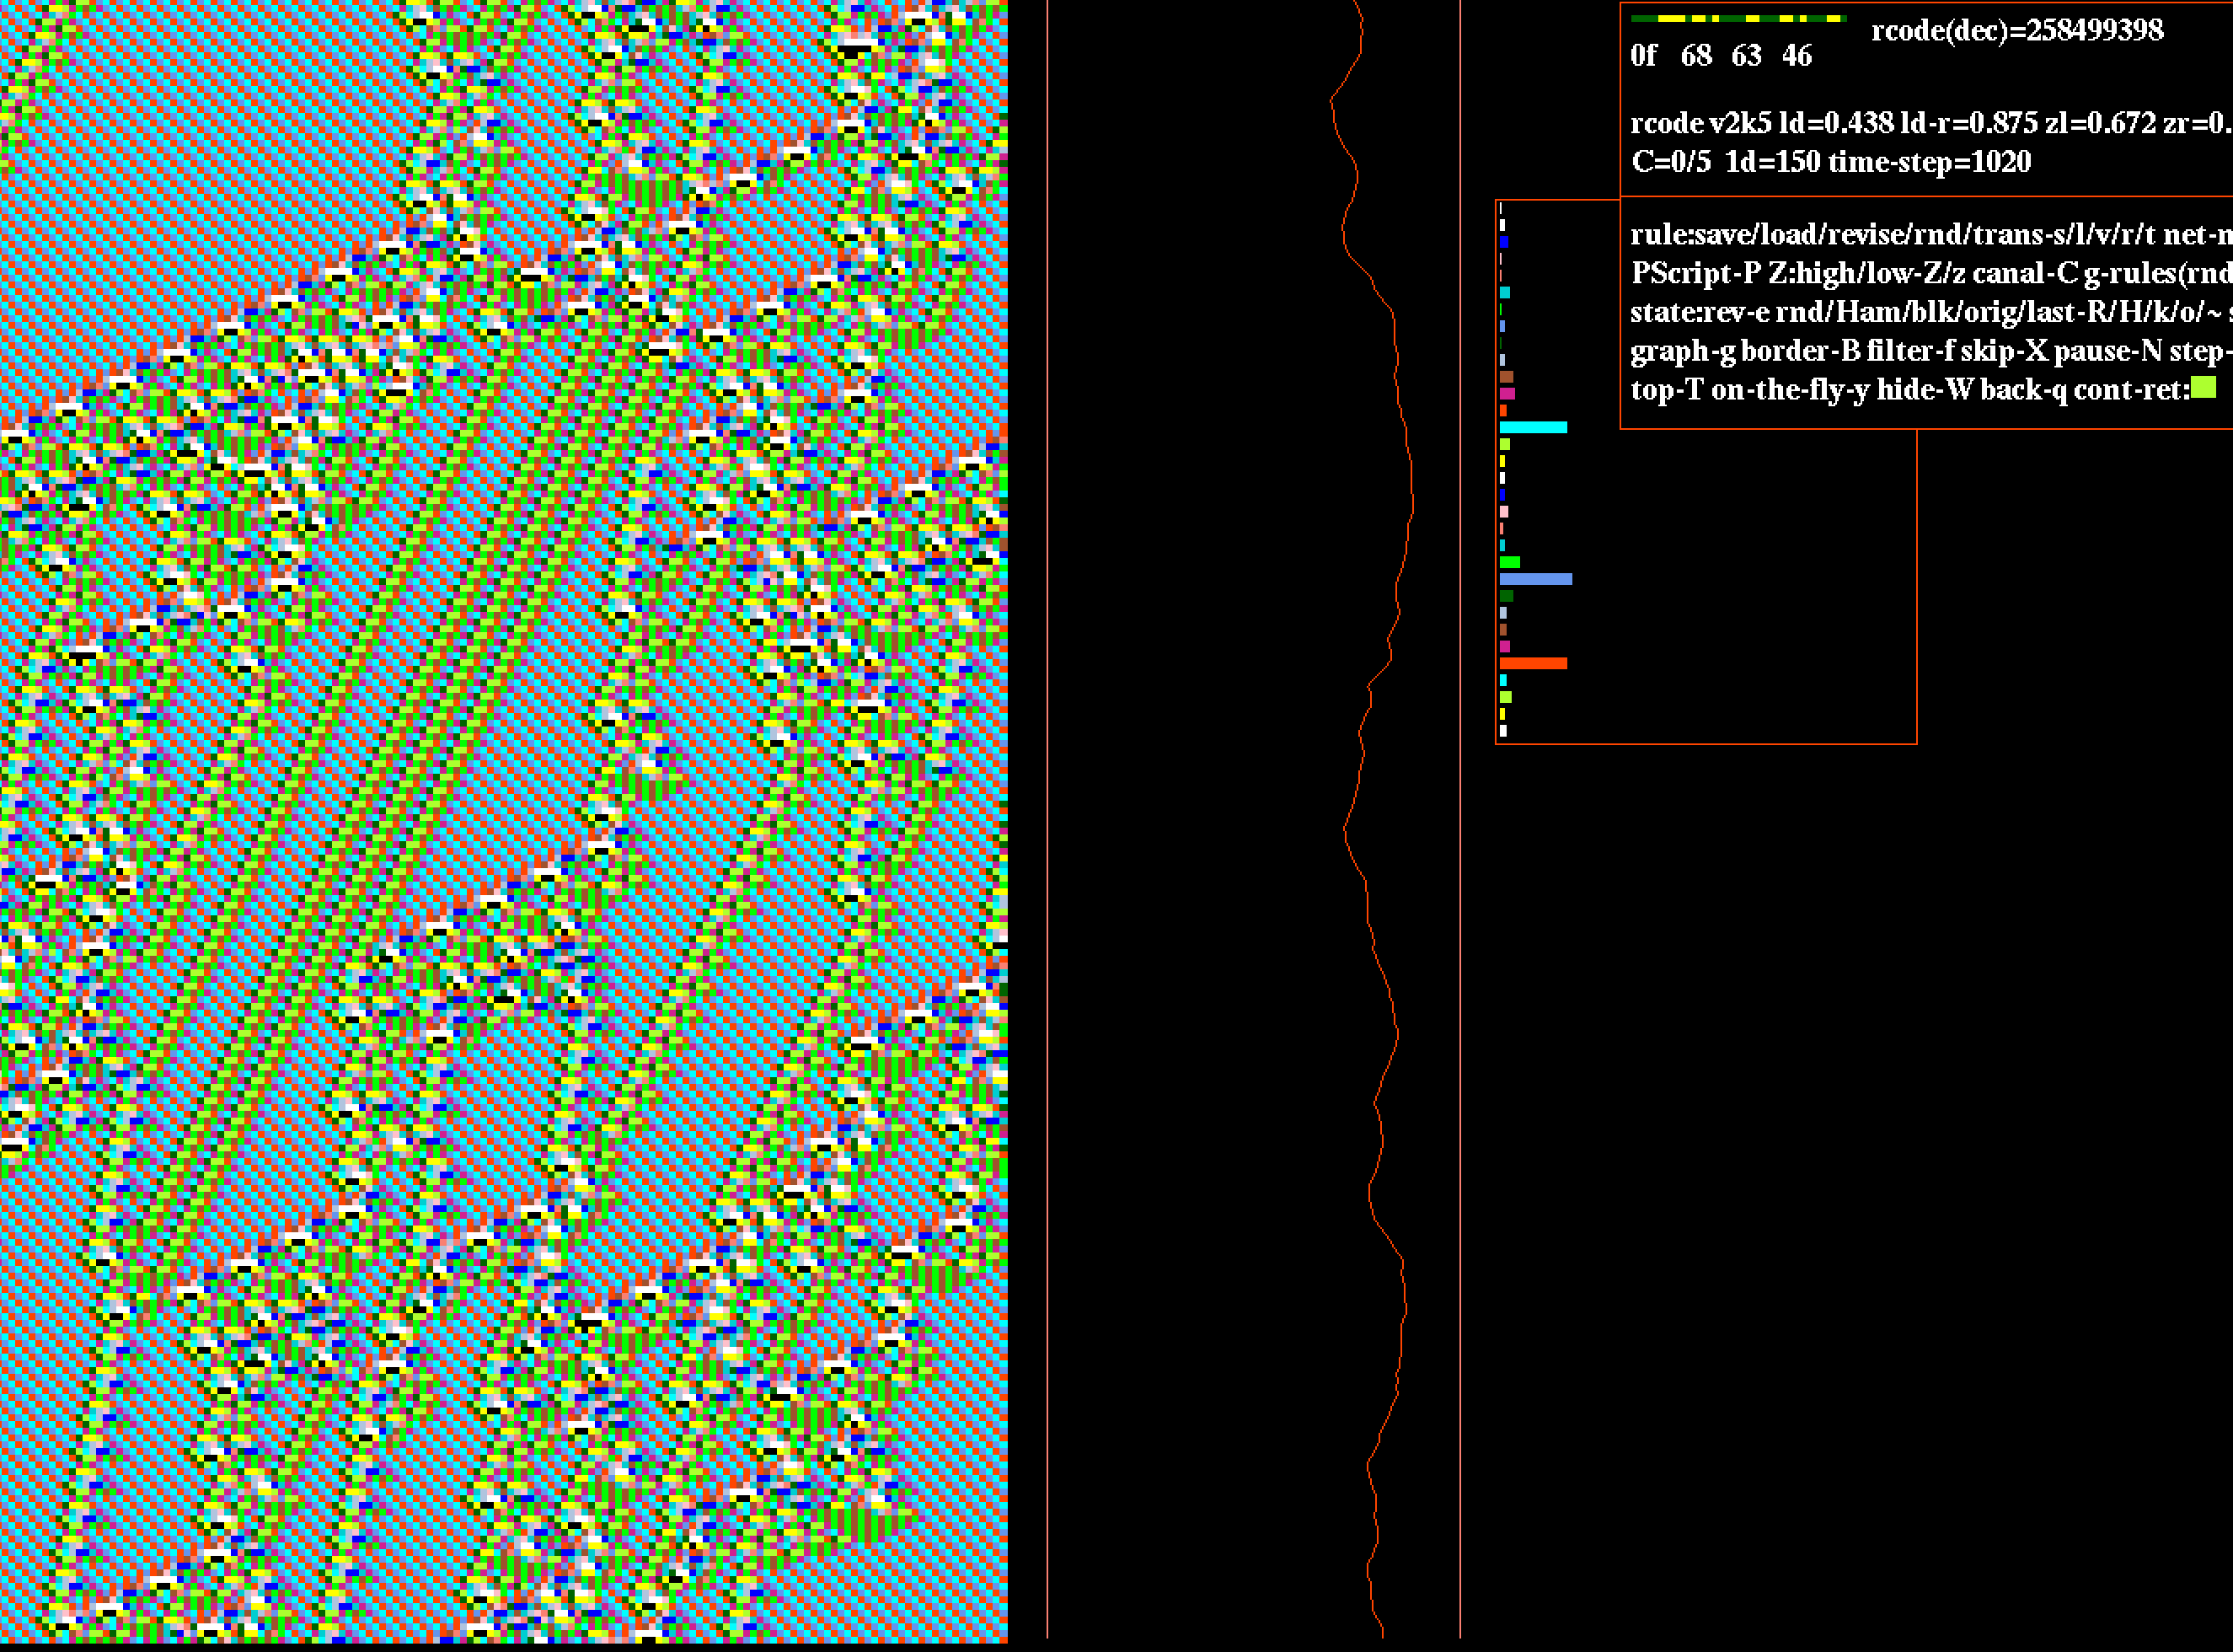Viewport: 2233px width, 1652px height.
Task: Click the hex value 46
Action: click(1797, 56)
